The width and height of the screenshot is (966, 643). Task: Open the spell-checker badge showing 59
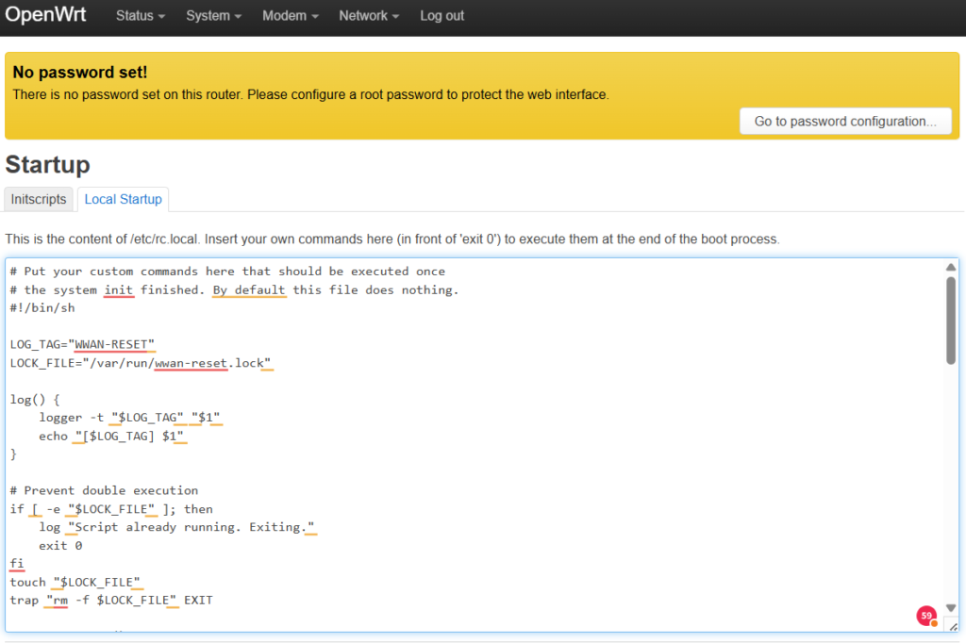click(926, 616)
